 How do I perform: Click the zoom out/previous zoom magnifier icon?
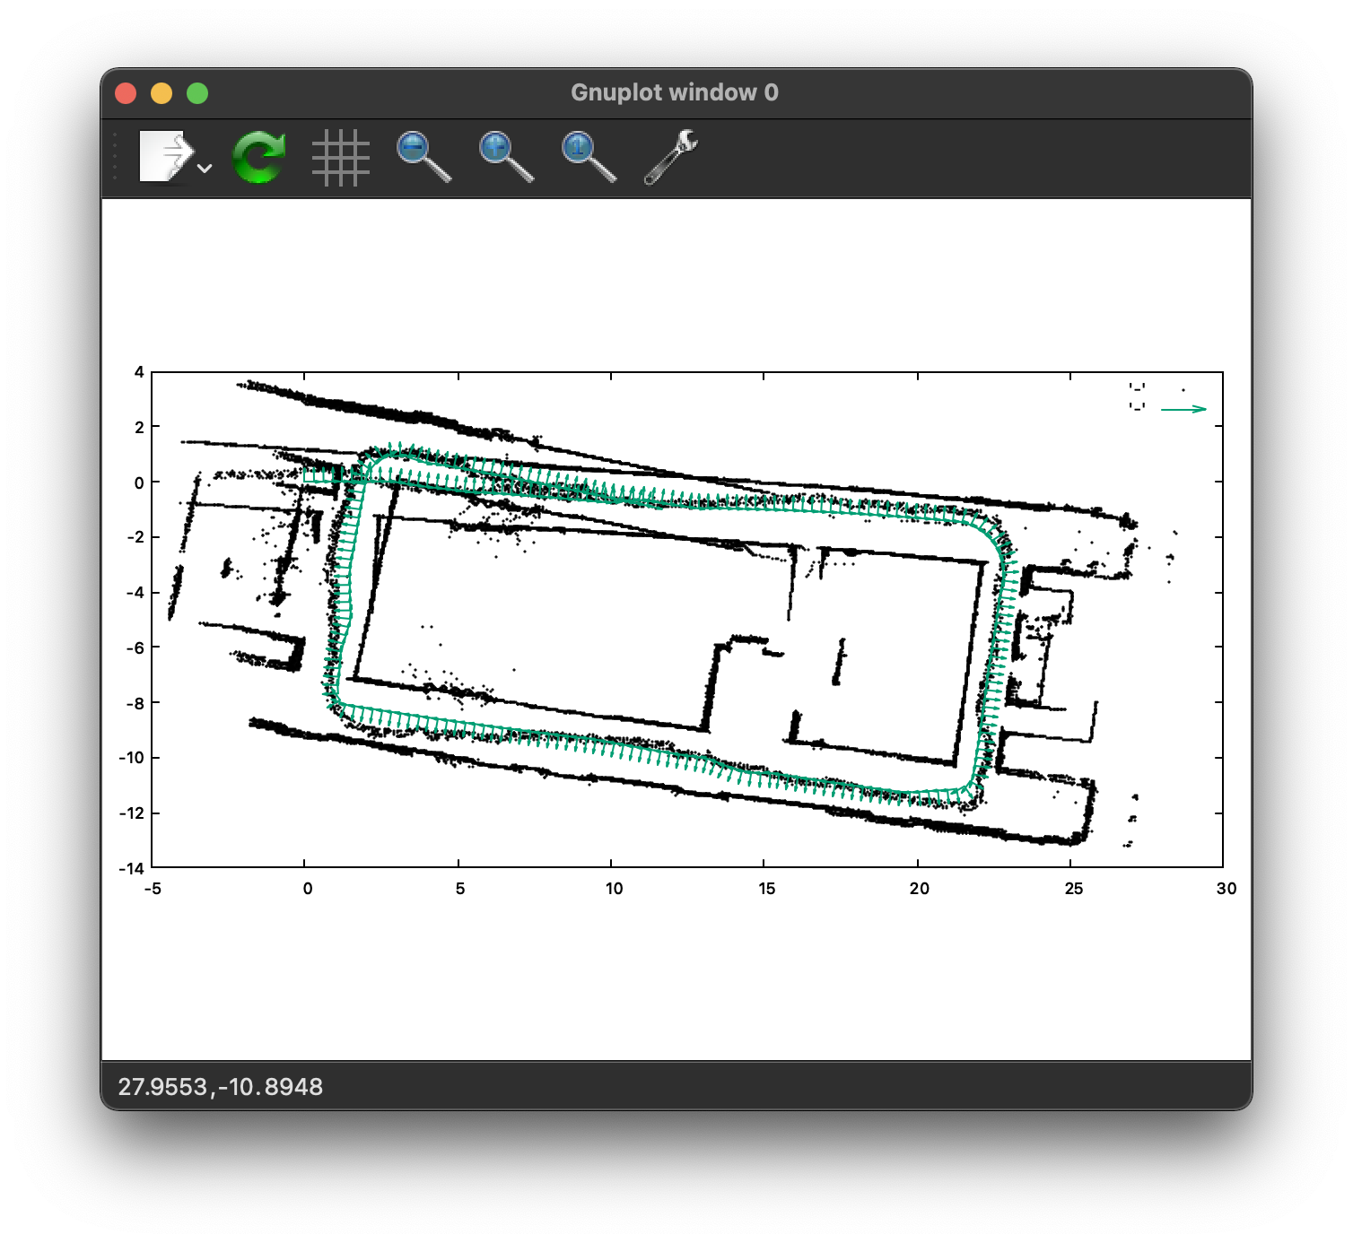(x=423, y=158)
